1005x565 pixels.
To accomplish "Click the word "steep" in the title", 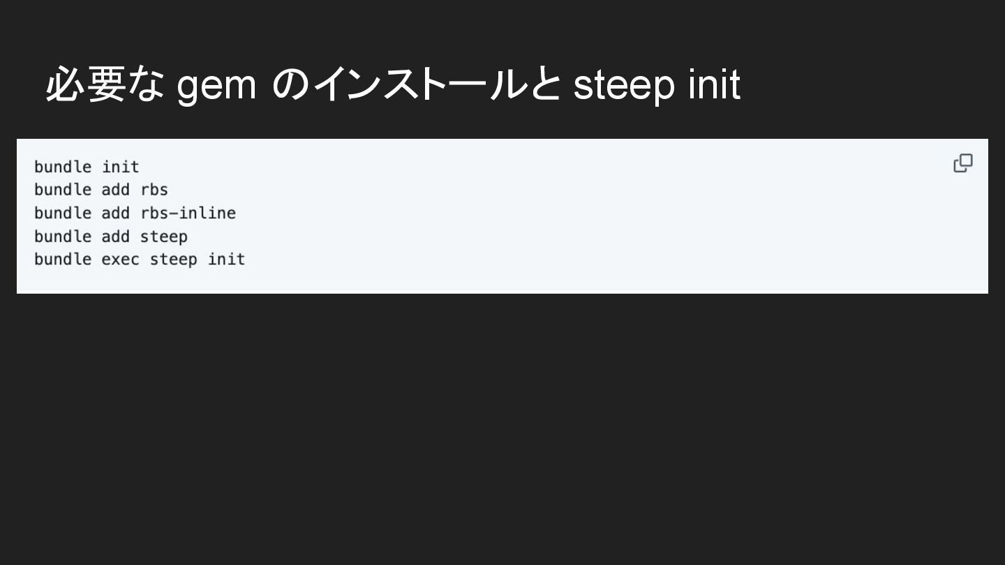I will click(x=624, y=85).
